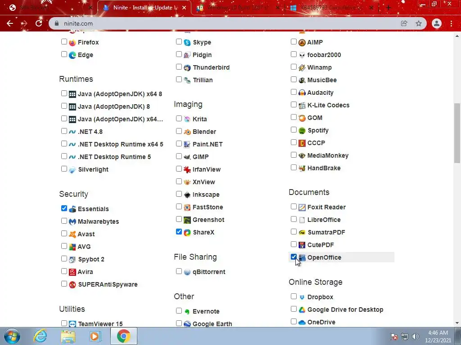The width and height of the screenshot is (461, 345).
Task: Check the OneDrive checkbox
Action: click(294, 322)
